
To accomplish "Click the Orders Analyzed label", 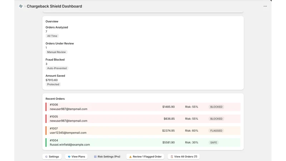I will click(x=57, y=28).
